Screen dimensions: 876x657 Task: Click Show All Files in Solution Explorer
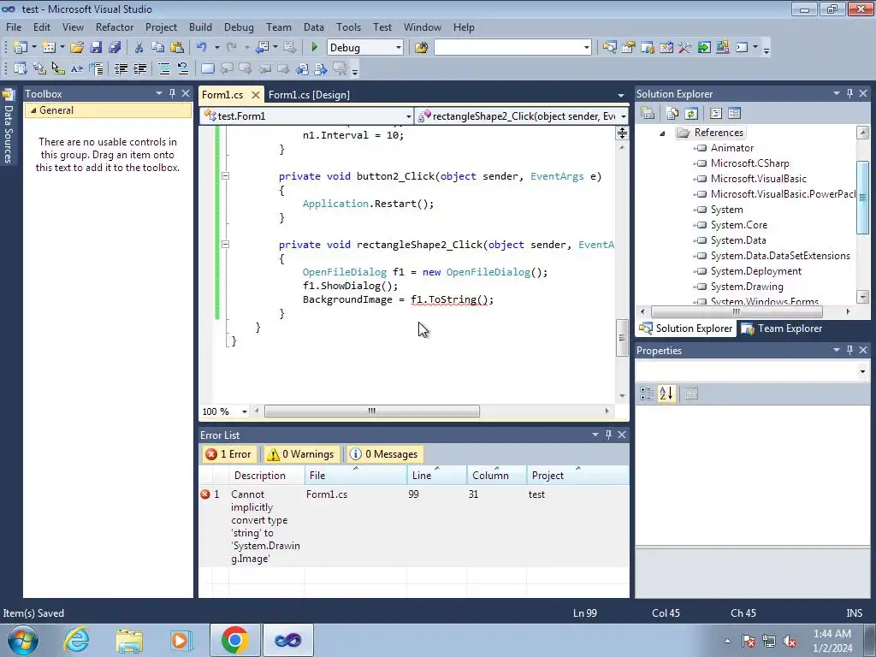coord(672,114)
